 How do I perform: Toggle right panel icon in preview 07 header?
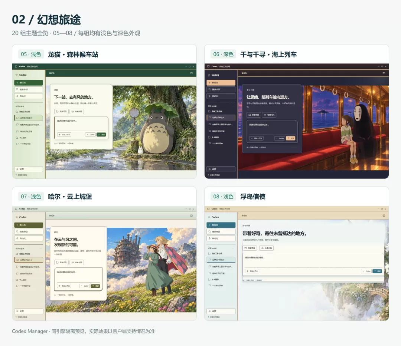(x=192, y=216)
